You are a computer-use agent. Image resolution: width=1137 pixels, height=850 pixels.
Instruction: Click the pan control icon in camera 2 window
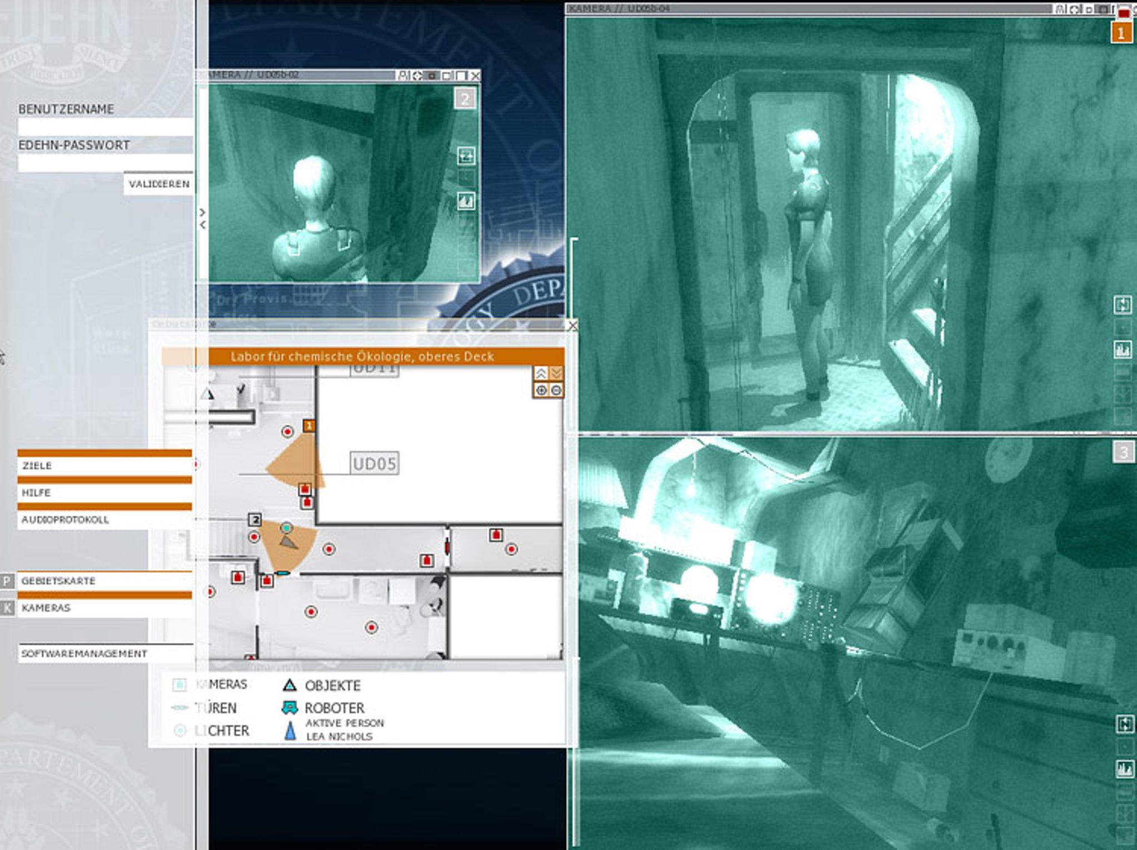click(466, 157)
